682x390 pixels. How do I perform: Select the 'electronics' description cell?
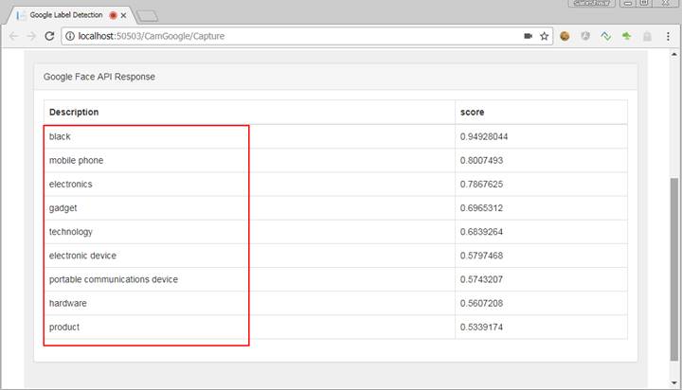tap(249, 185)
